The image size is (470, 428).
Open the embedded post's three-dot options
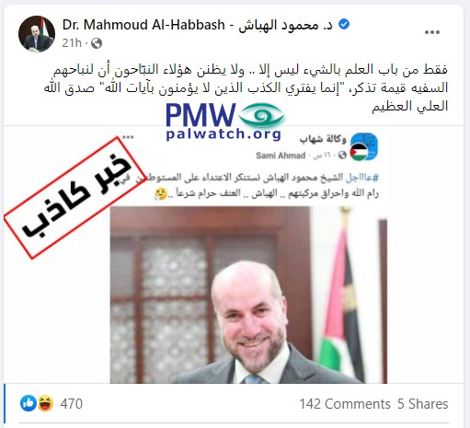(x=128, y=137)
